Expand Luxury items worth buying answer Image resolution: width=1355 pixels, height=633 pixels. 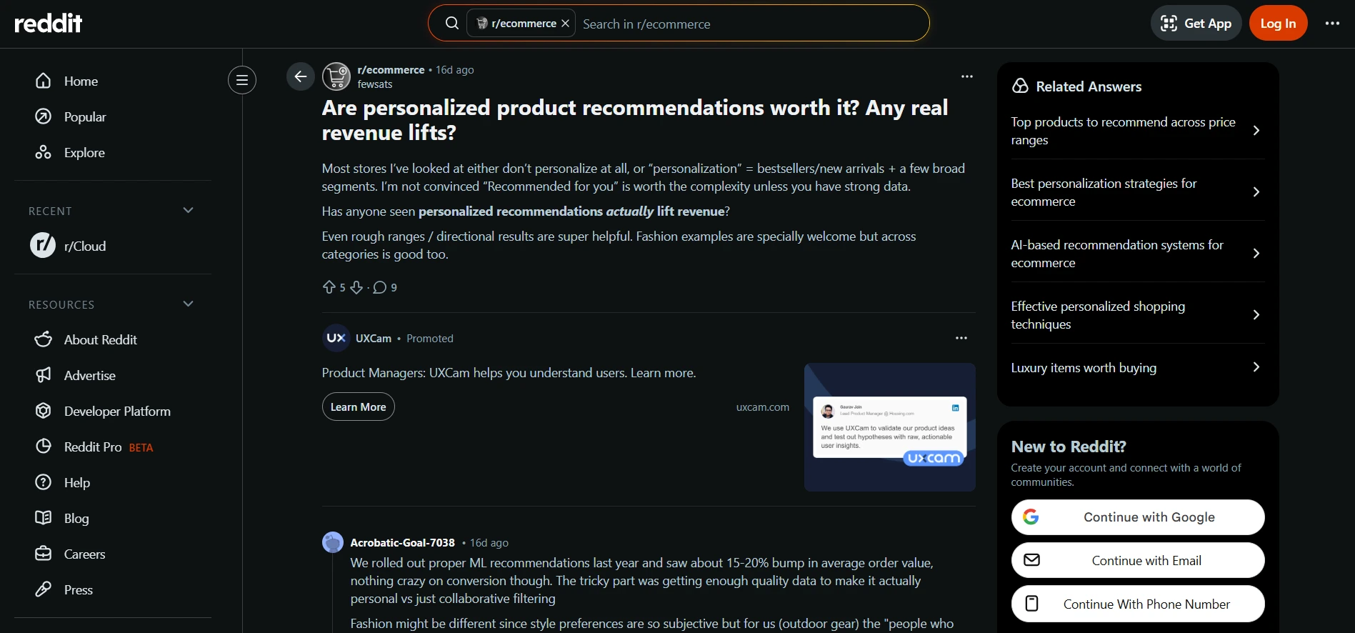(x=1137, y=368)
